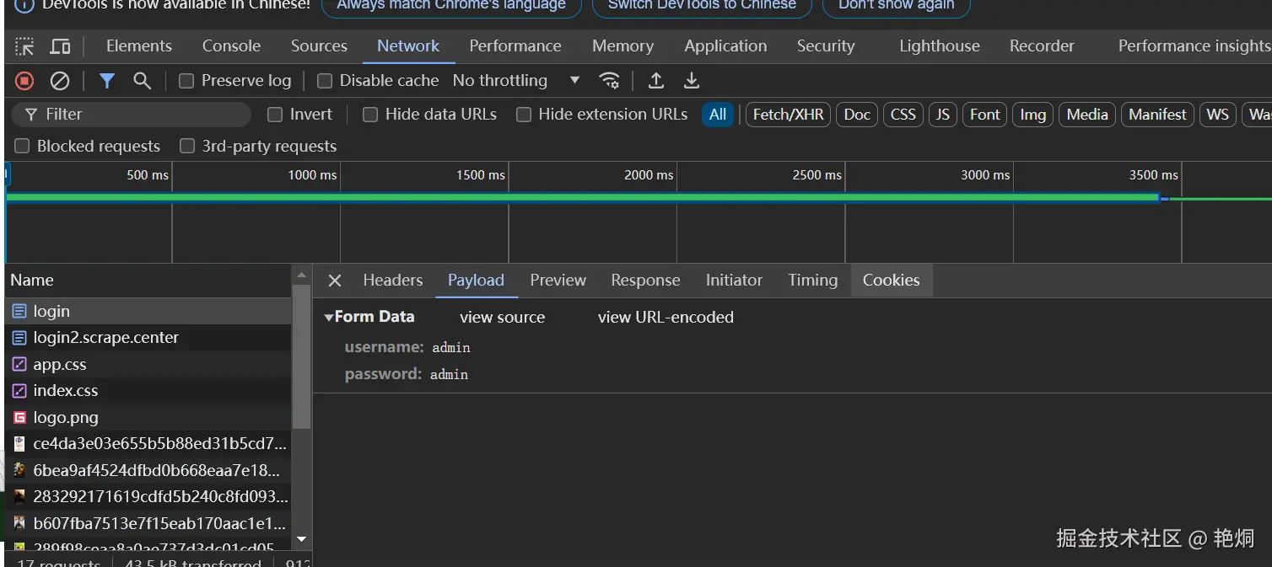1272x567 pixels.
Task: Close the request details panel
Action: coord(335,281)
